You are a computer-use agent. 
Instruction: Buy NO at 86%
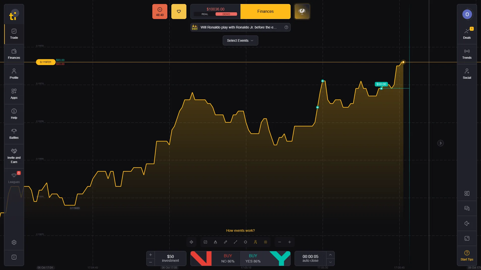point(215,258)
